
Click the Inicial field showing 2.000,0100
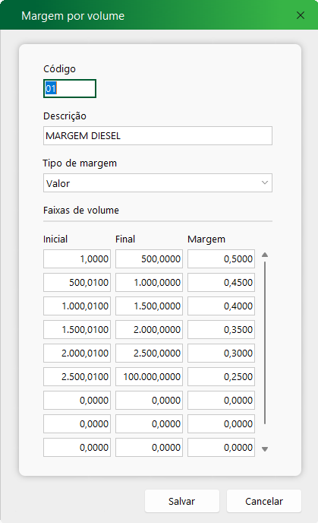coord(77,353)
